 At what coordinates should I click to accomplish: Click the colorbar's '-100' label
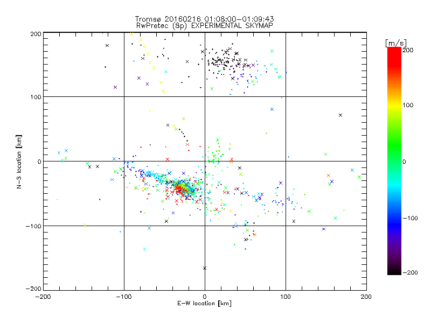(410, 218)
